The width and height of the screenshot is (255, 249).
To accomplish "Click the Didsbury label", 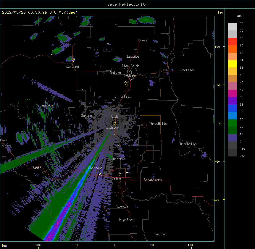I will tap(114, 127).
